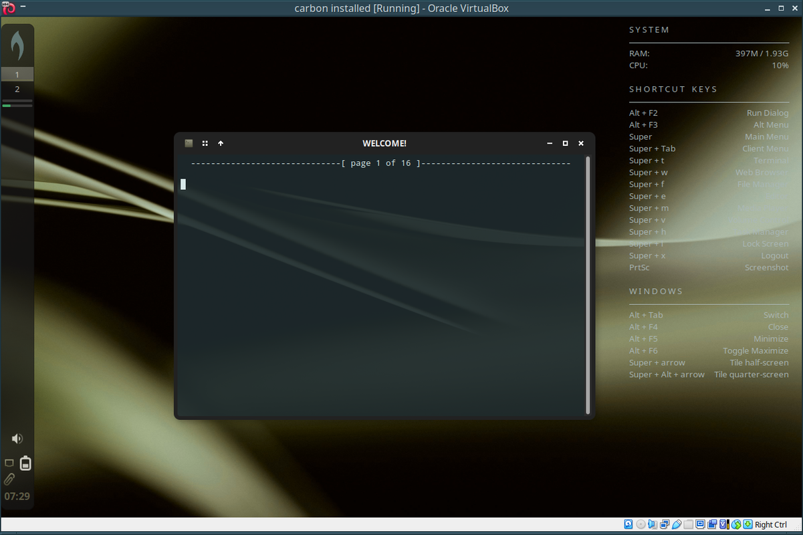Click the WELCOME! window title
Screen dimensions: 803x535
(x=384, y=143)
